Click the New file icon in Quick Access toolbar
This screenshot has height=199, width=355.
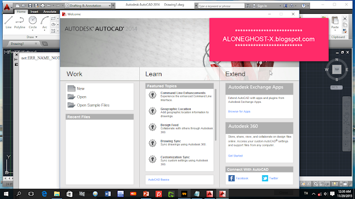pos(17,6)
